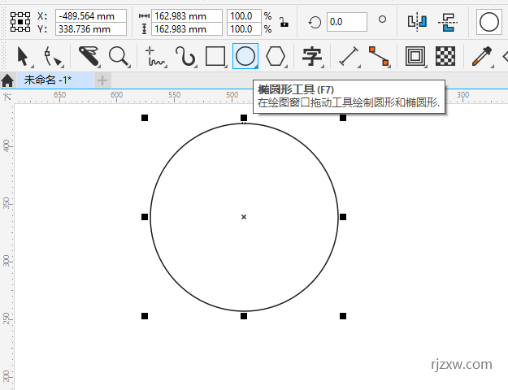Click the mirror vertically button

click(447, 22)
